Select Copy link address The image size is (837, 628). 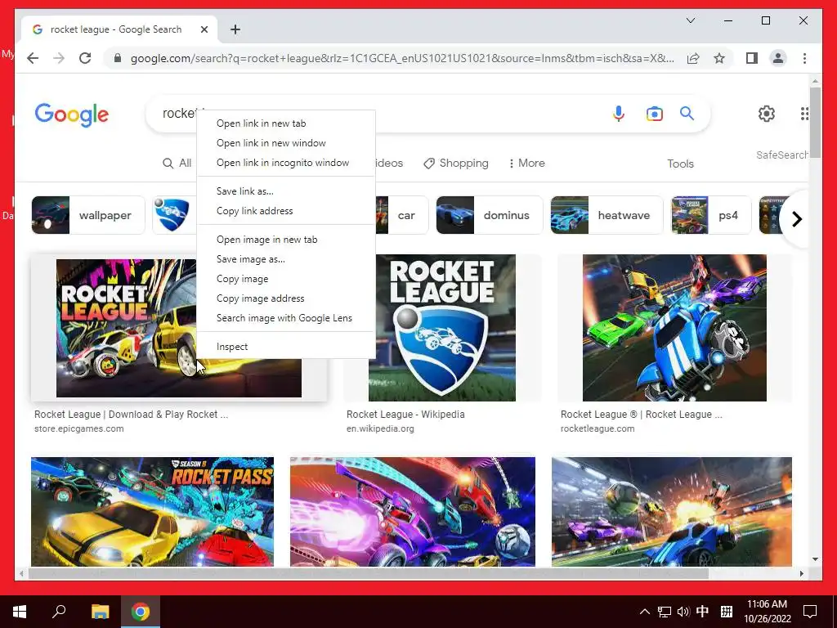click(x=286, y=211)
